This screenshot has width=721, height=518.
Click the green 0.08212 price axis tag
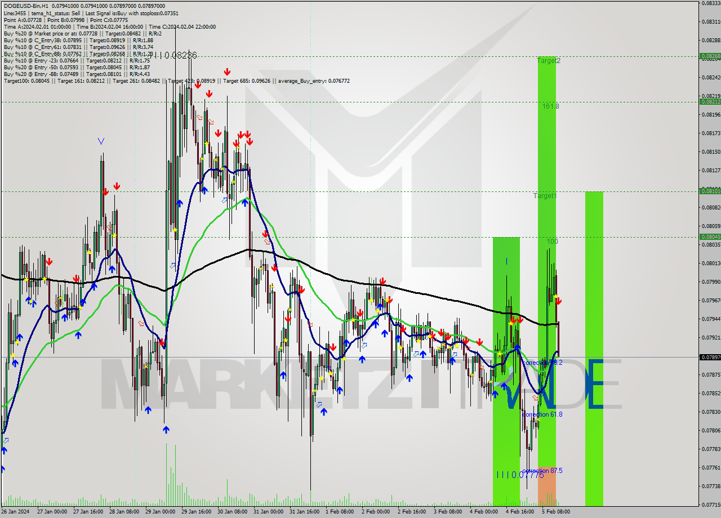click(x=710, y=101)
